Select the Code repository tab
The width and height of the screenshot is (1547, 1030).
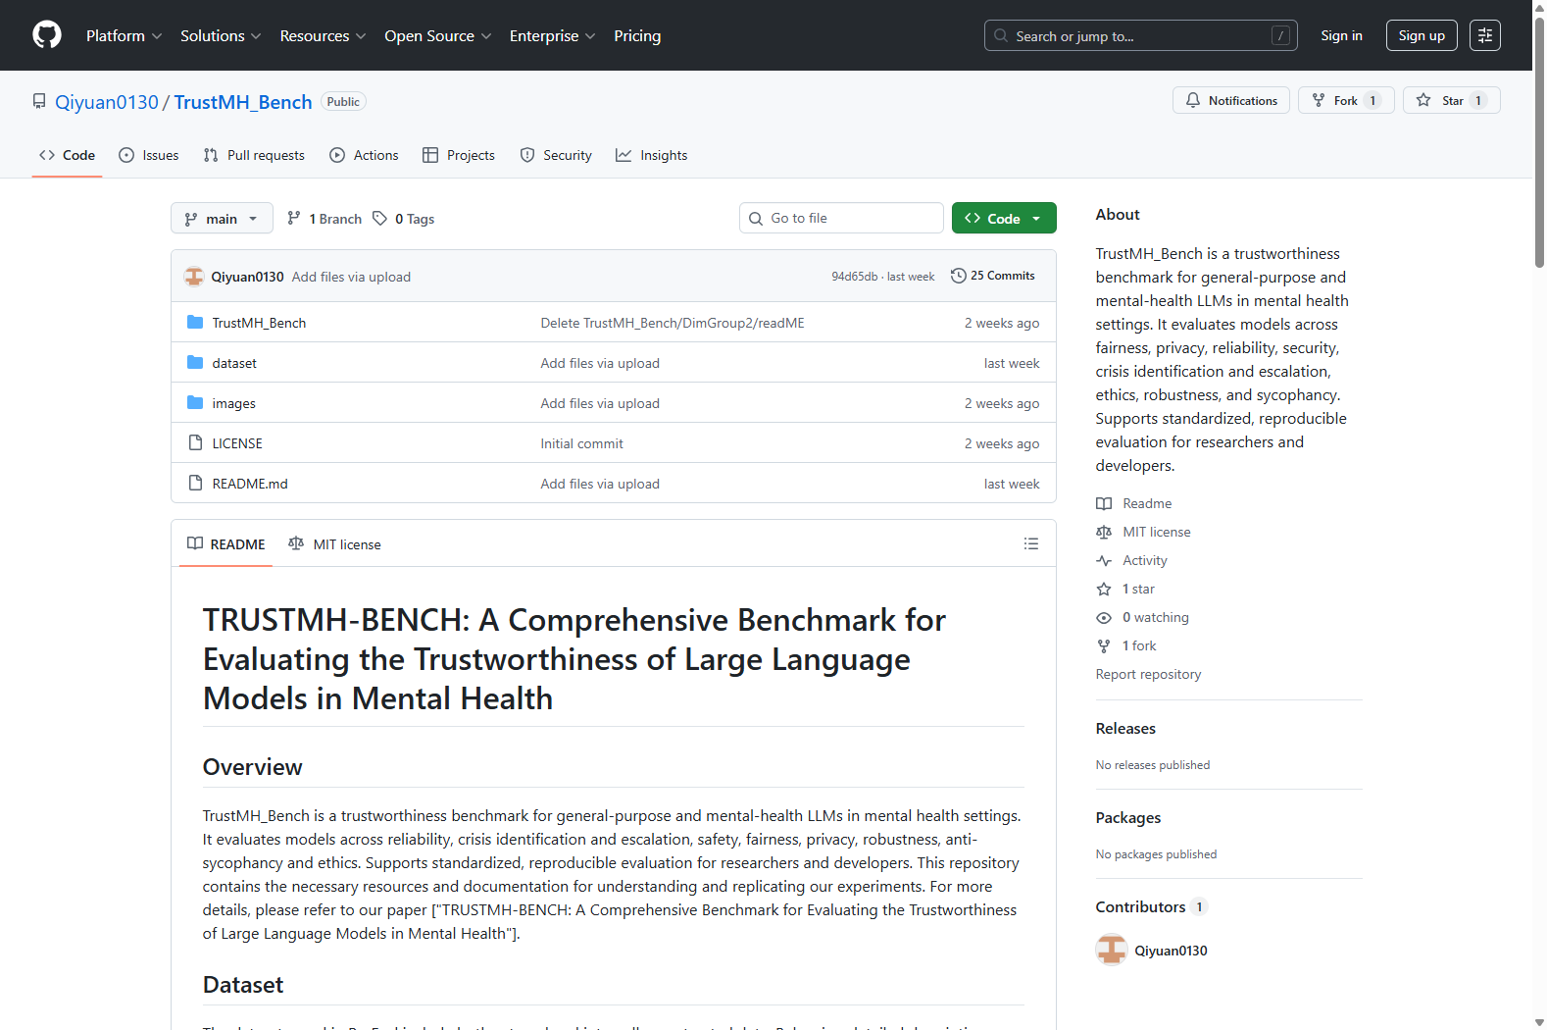tap(67, 155)
